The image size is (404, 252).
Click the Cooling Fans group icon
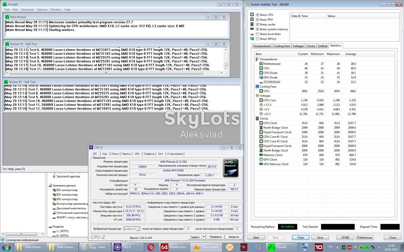257,86
